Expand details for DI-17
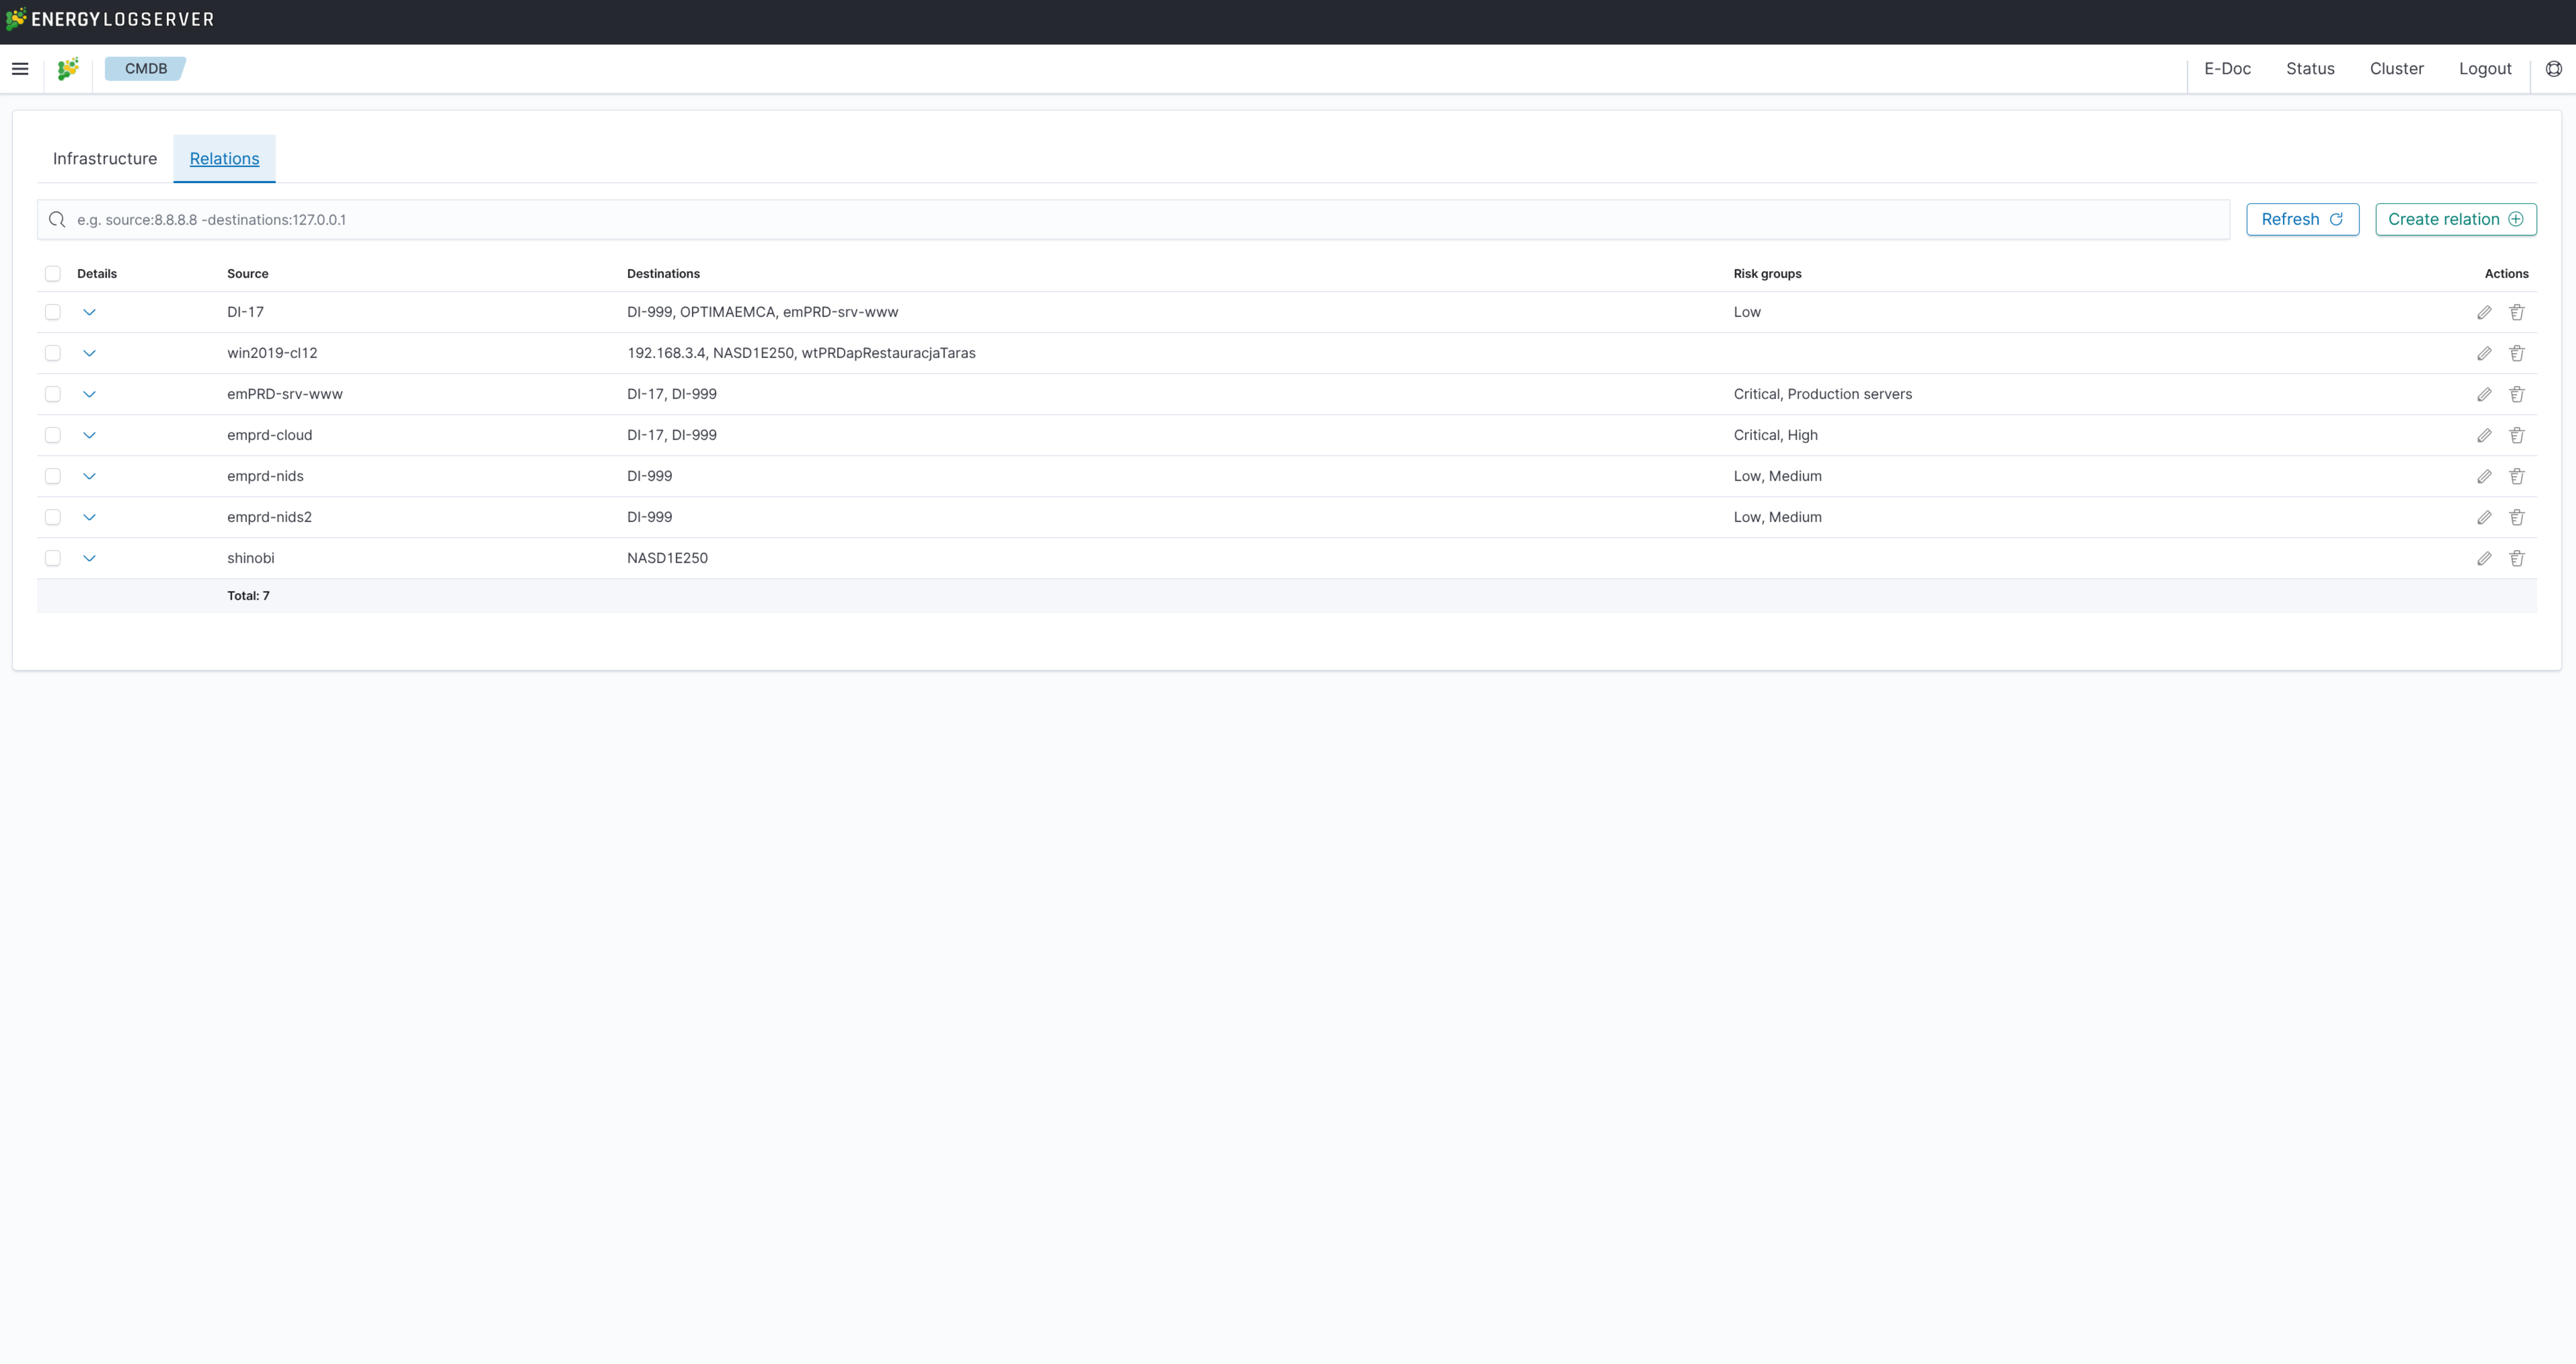 coord(90,312)
